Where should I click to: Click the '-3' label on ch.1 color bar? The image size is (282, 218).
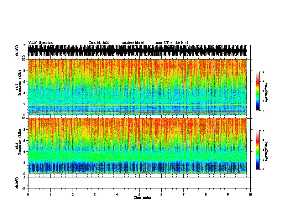262,72
